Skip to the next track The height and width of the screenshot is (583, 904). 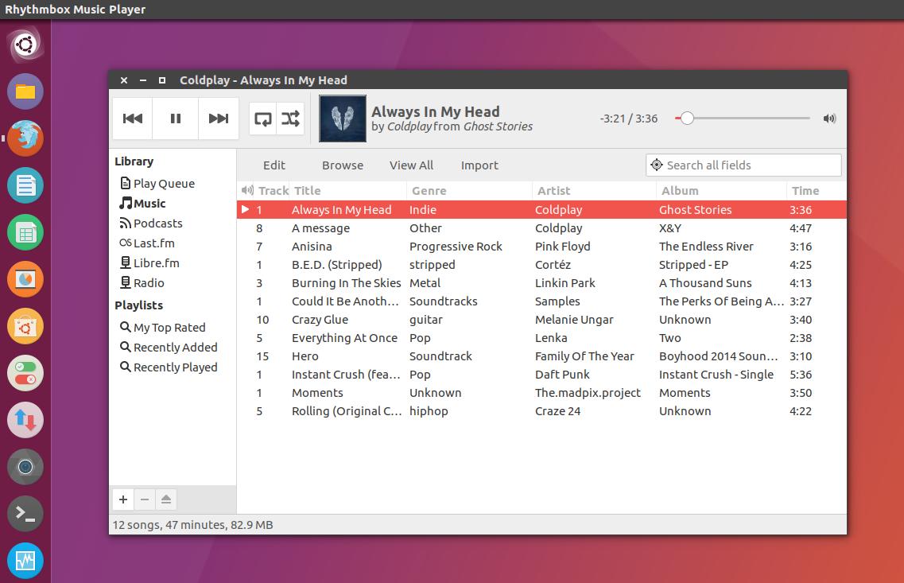219,119
